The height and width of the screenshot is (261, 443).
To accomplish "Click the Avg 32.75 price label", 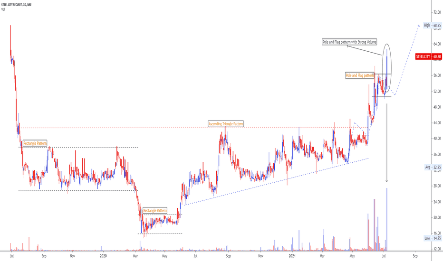I will pos(433,168).
